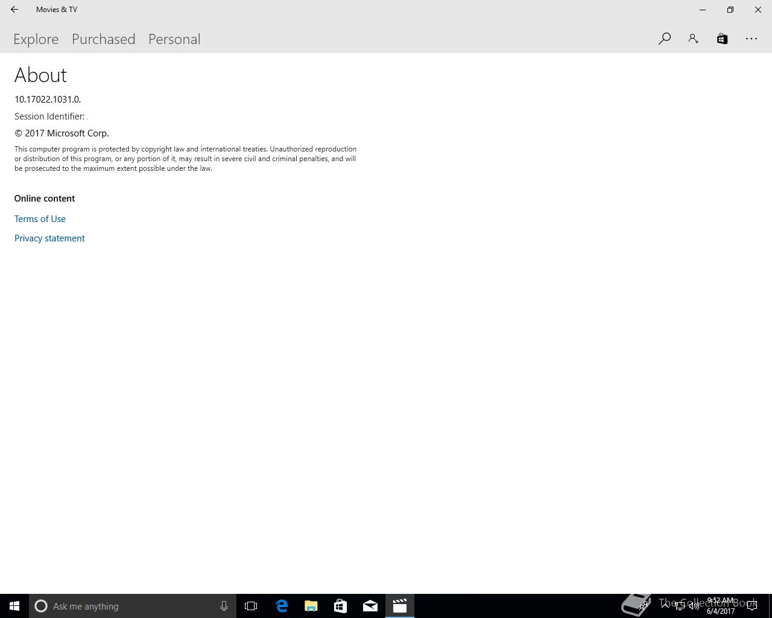Image resolution: width=772 pixels, height=618 pixels.
Task: Show hidden system tray icons
Action: [x=665, y=606]
